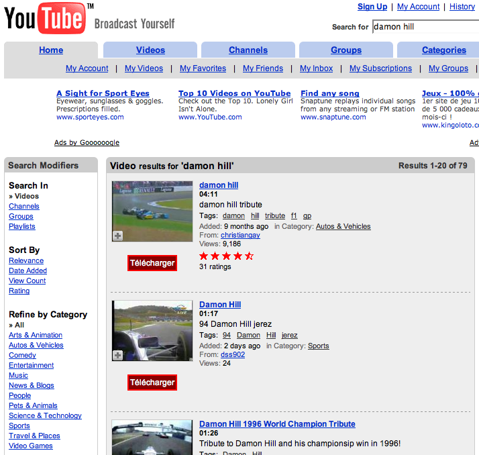
Task: Check My Inbox
Action: [x=316, y=68]
